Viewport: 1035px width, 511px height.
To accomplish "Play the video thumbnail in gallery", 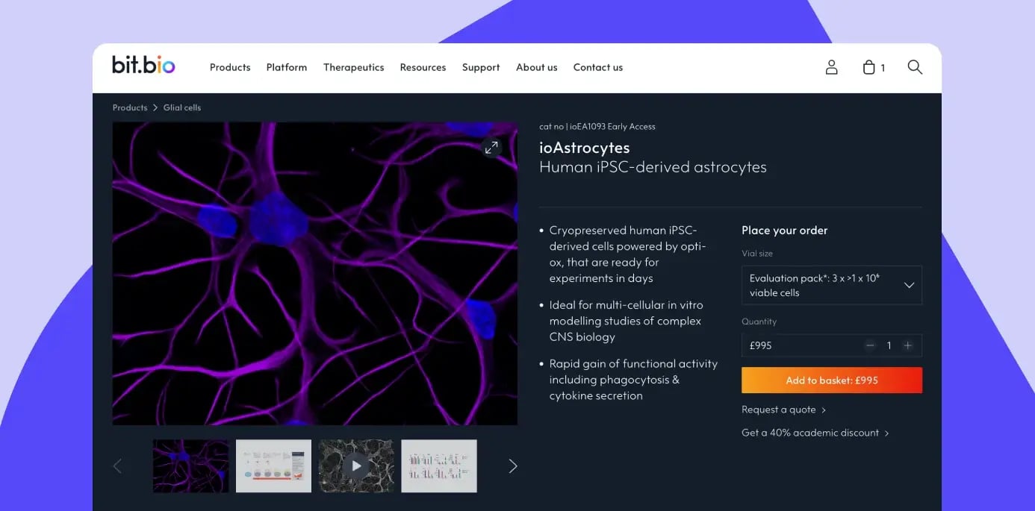I will (356, 466).
